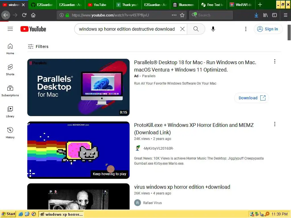
Task: Open Rafael Virus channel link
Action: click(x=152, y=203)
